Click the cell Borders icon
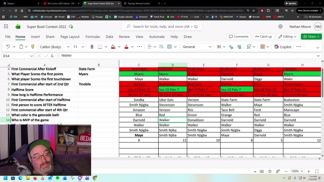 (x=100, y=47)
